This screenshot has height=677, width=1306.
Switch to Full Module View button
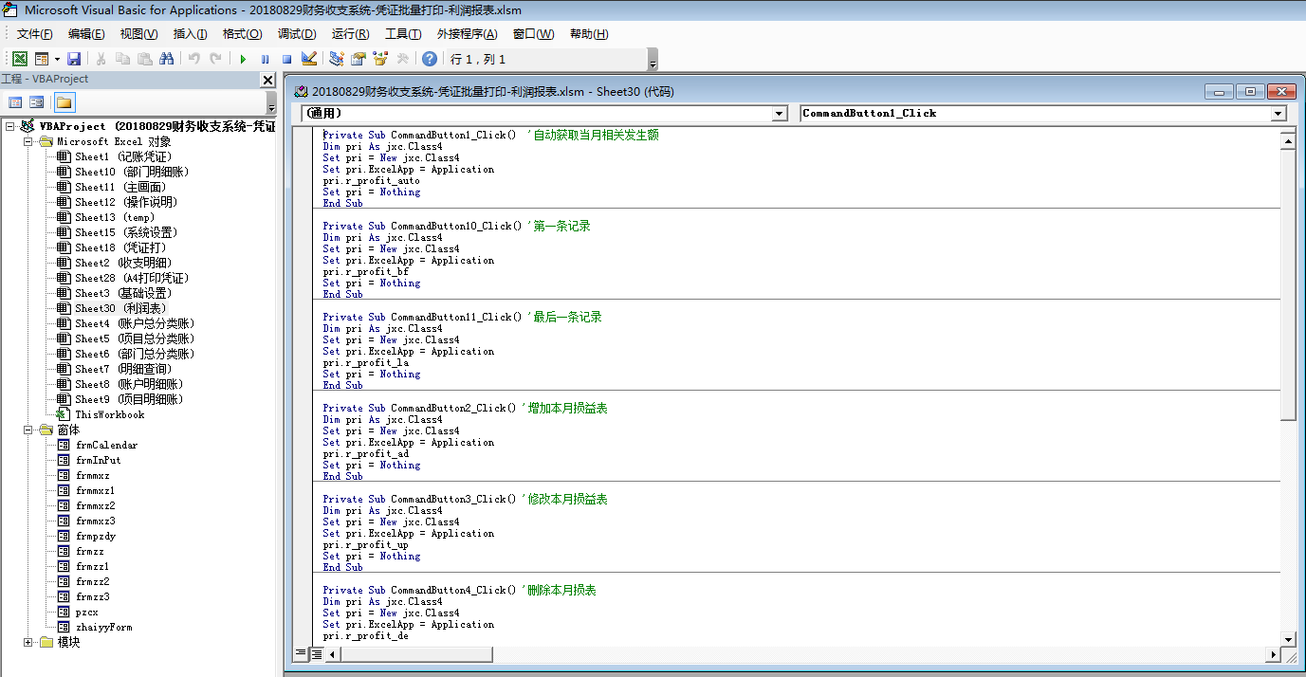[x=316, y=653]
